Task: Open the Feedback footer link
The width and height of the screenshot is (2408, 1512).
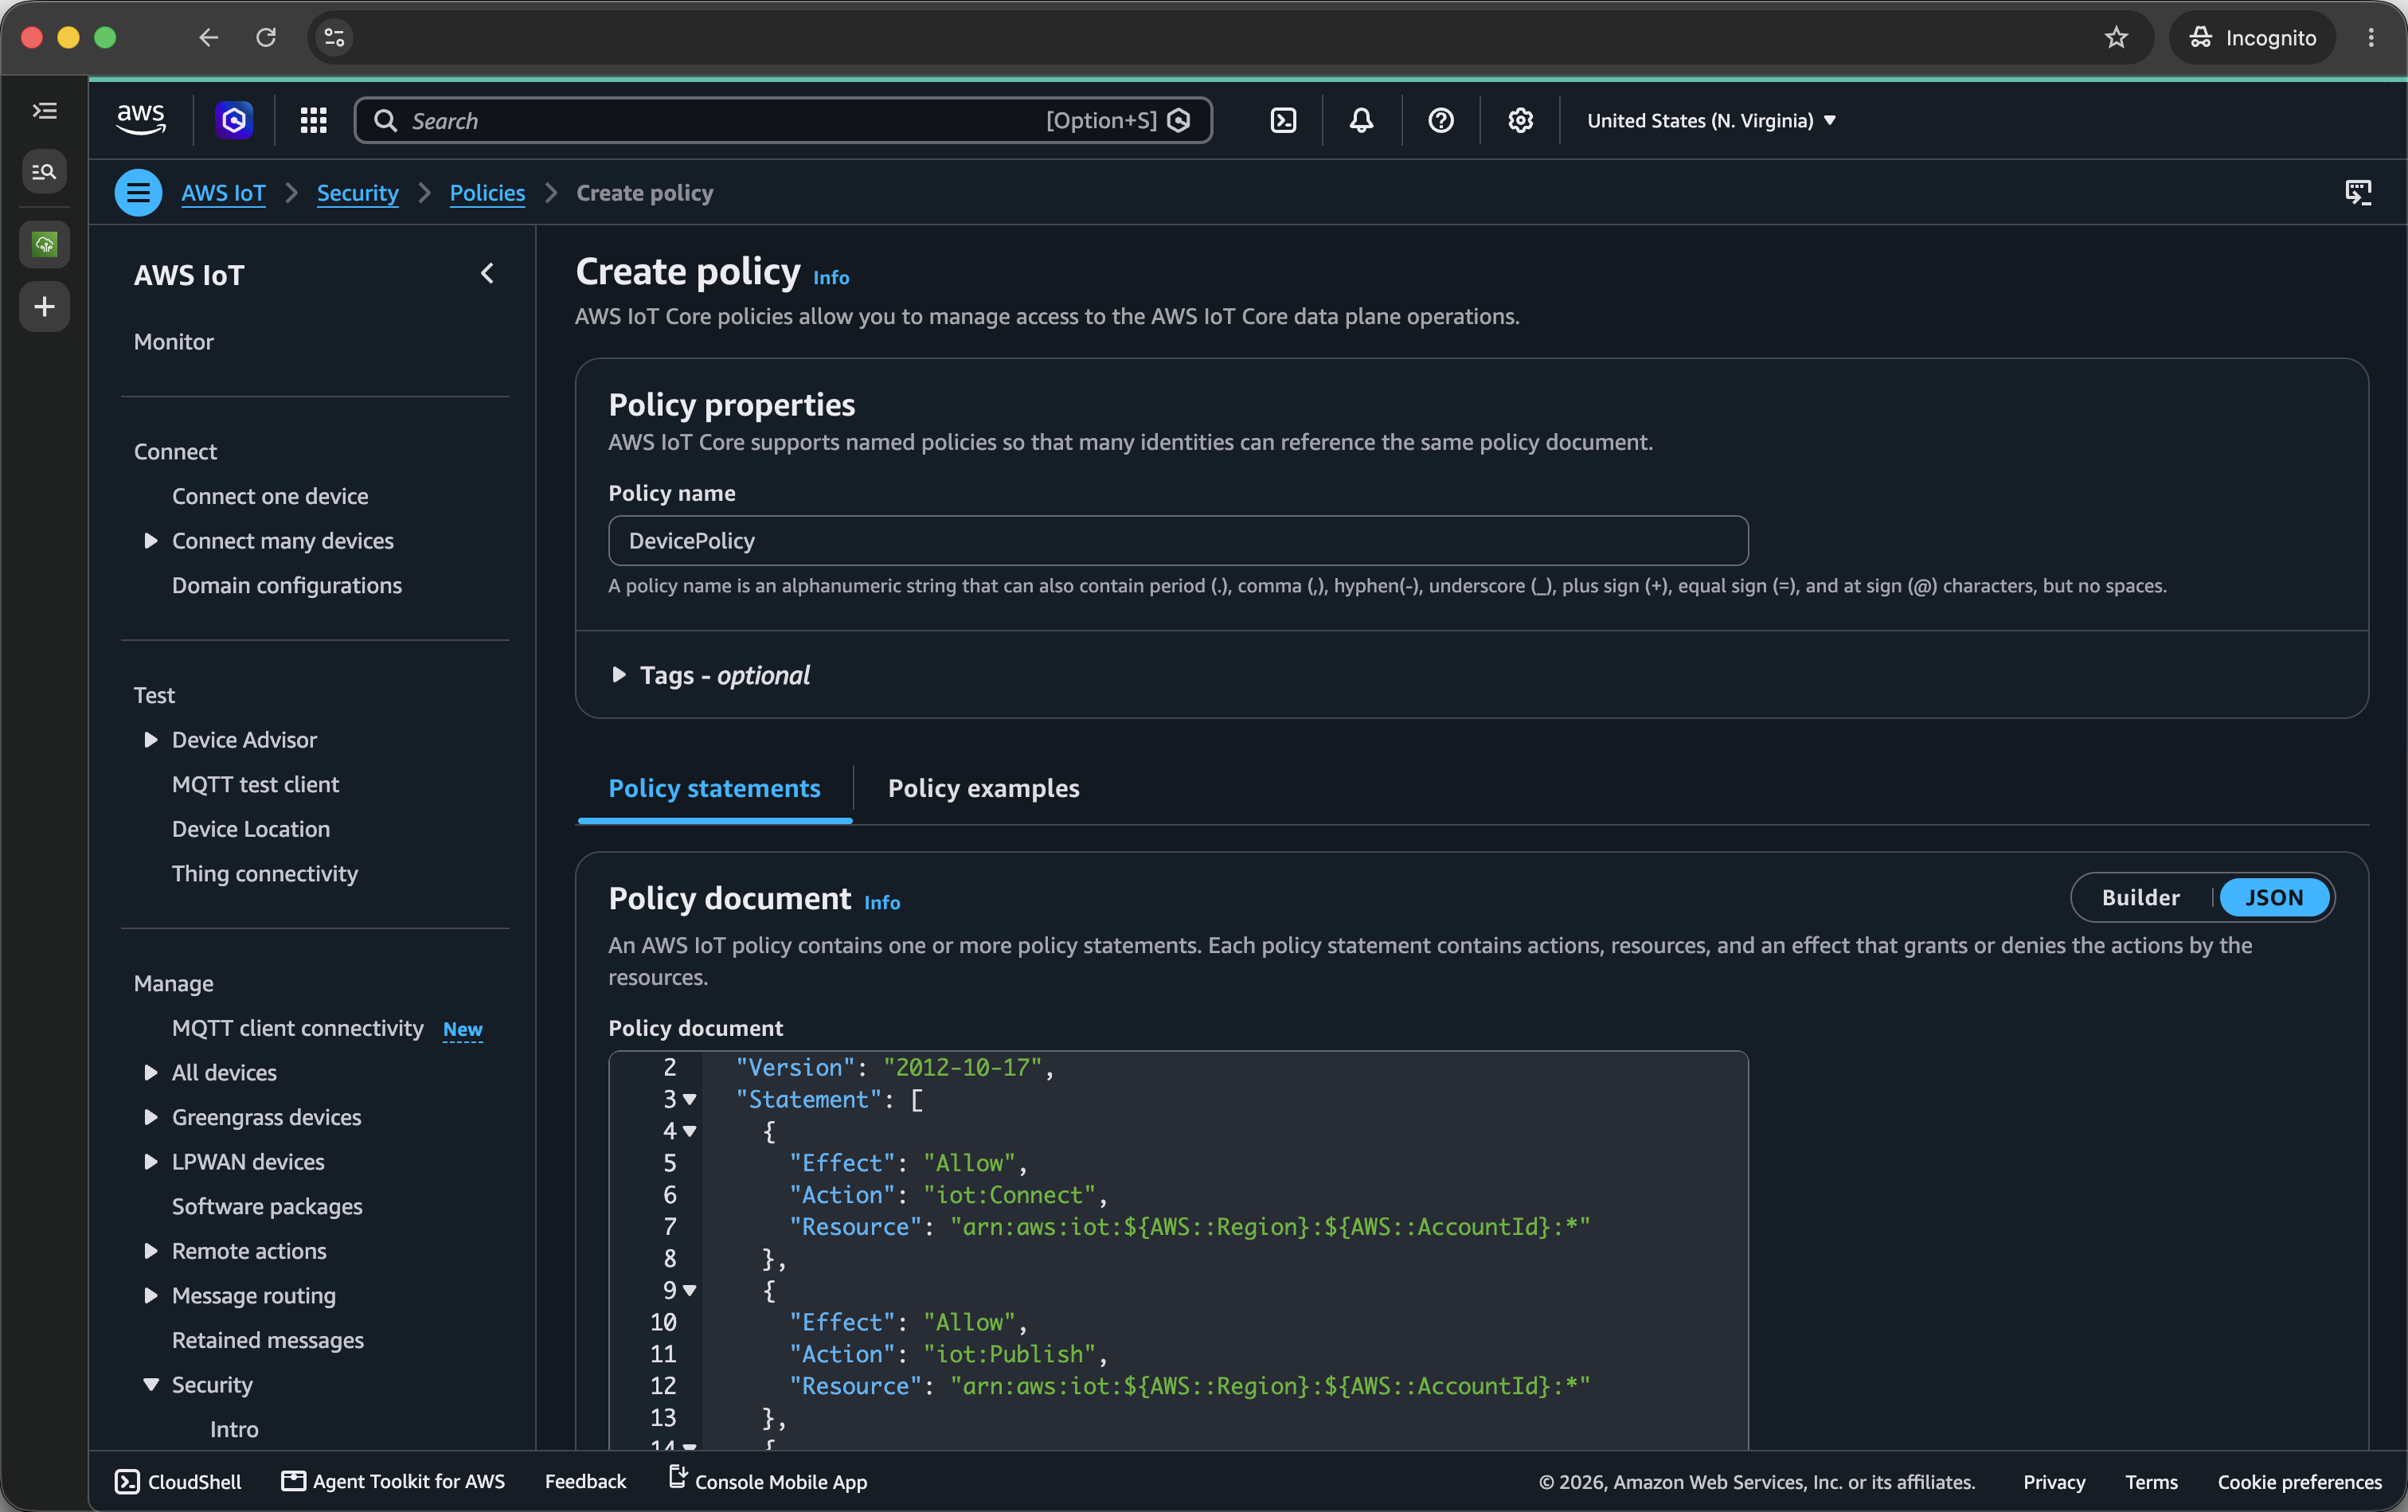Action: click(585, 1481)
